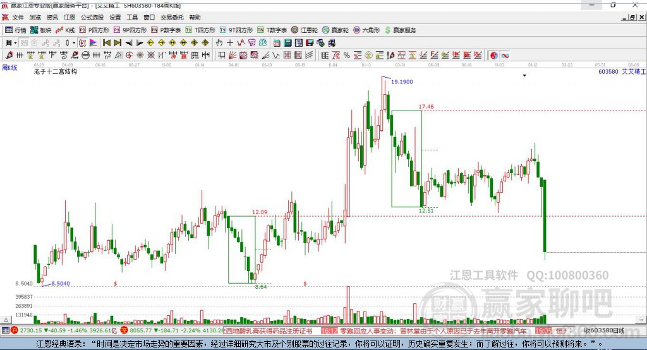The width and height of the screenshot is (647, 350).
Task: Open the 板块 sector view
Action: [x=40, y=30]
